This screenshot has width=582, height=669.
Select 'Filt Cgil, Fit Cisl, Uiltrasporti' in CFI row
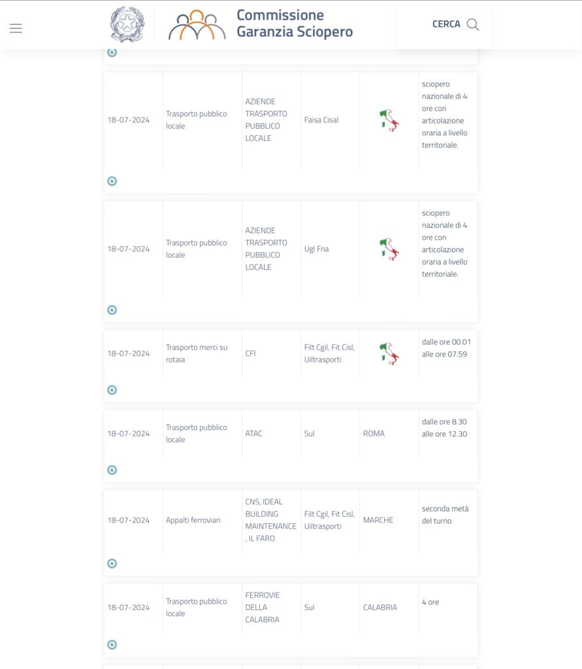[x=329, y=353]
